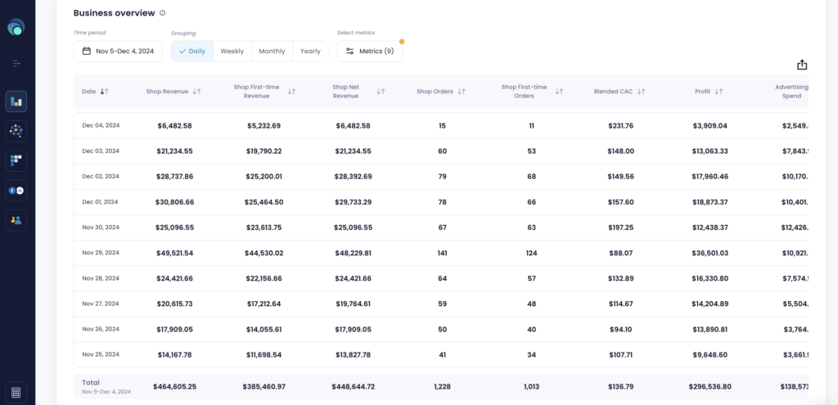Click the $5,232.69 first-time revenue value
Viewport: 838px width, 405px height.
click(264, 125)
